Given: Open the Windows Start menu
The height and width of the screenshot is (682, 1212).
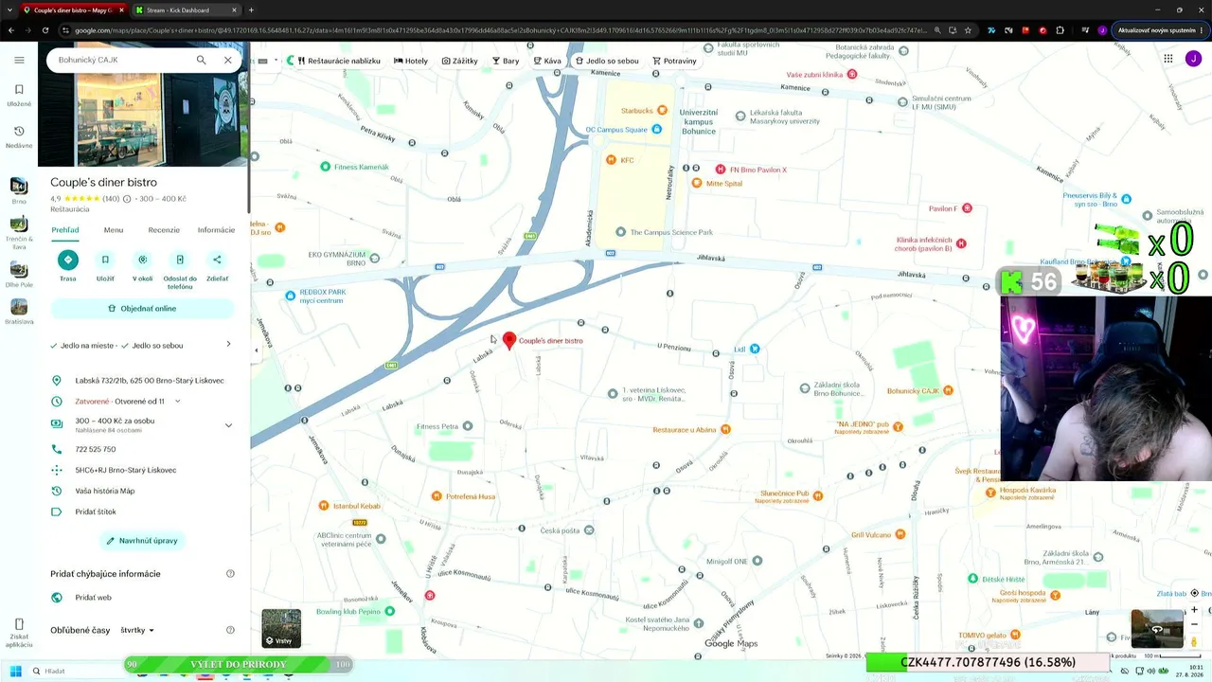Looking at the screenshot, I should pyautogui.click(x=15, y=672).
